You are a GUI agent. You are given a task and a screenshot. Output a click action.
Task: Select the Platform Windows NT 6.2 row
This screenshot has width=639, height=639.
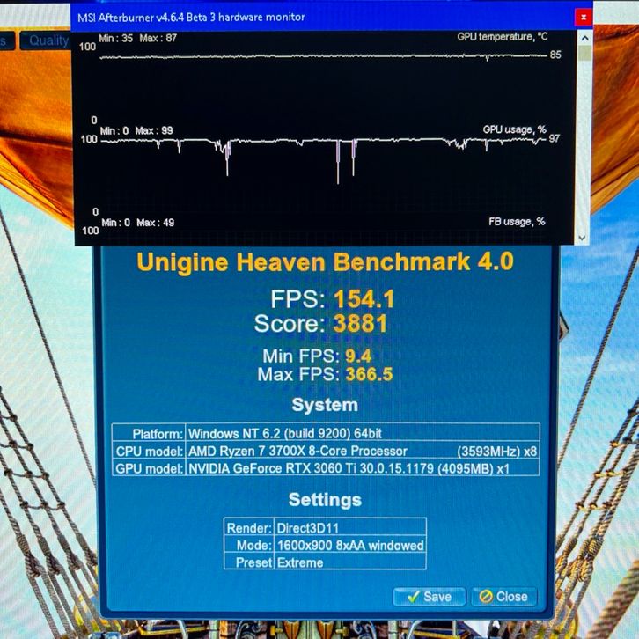point(326,434)
